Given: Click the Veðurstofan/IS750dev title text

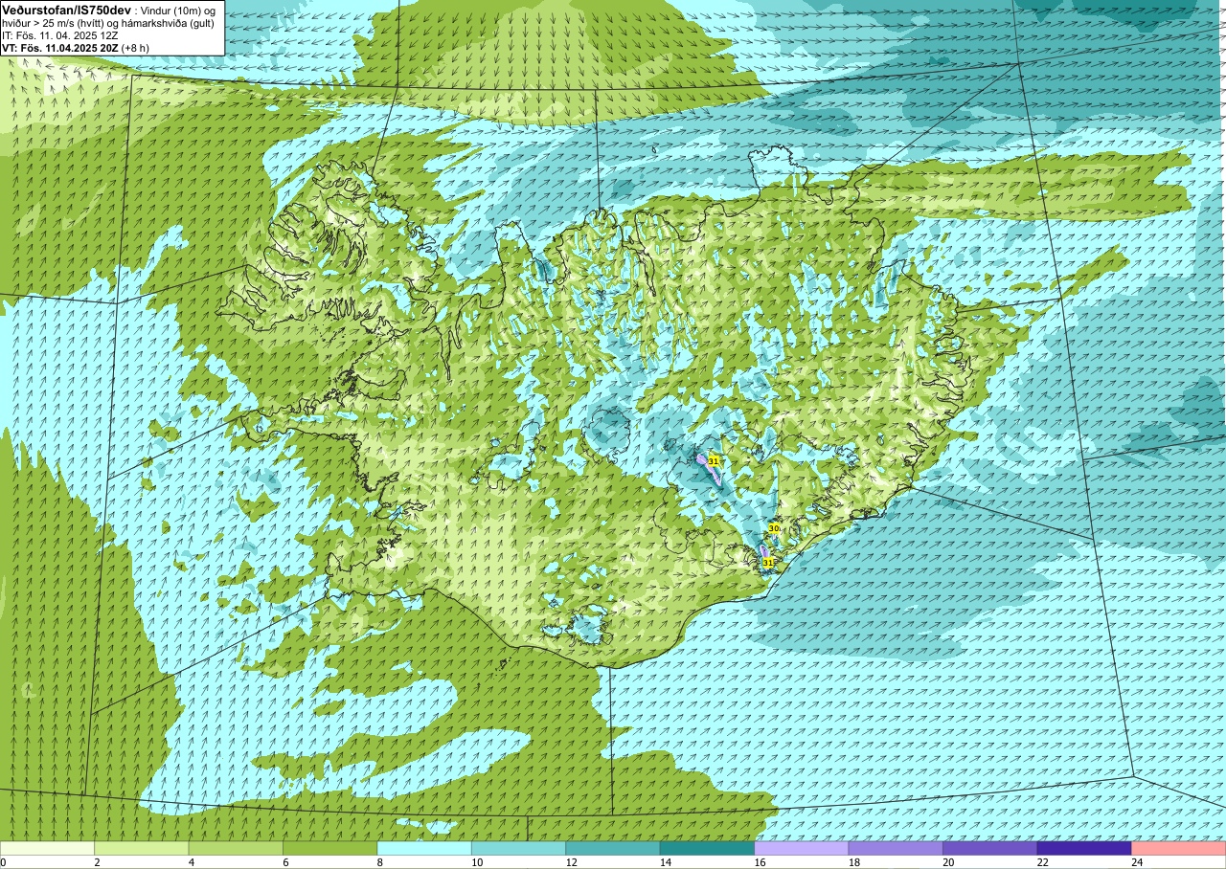Looking at the screenshot, I should pyautogui.click(x=66, y=9).
